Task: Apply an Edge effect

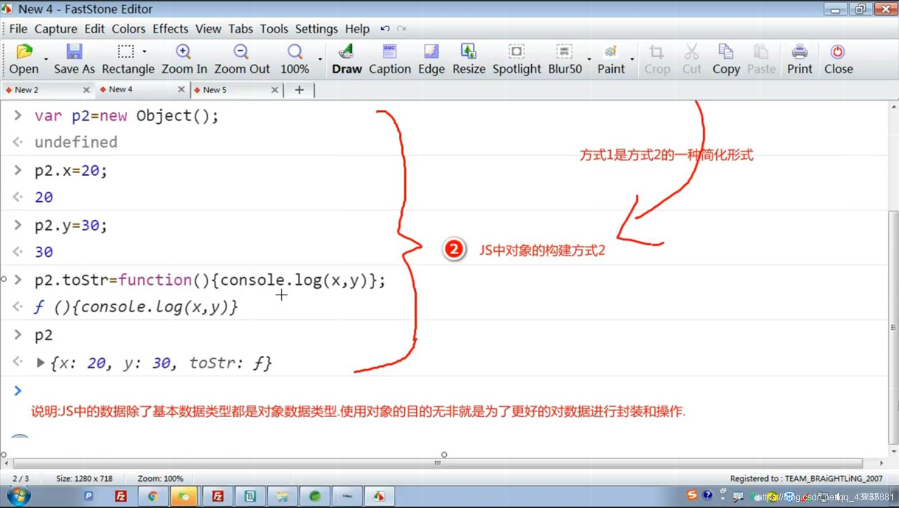Action: point(431,59)
